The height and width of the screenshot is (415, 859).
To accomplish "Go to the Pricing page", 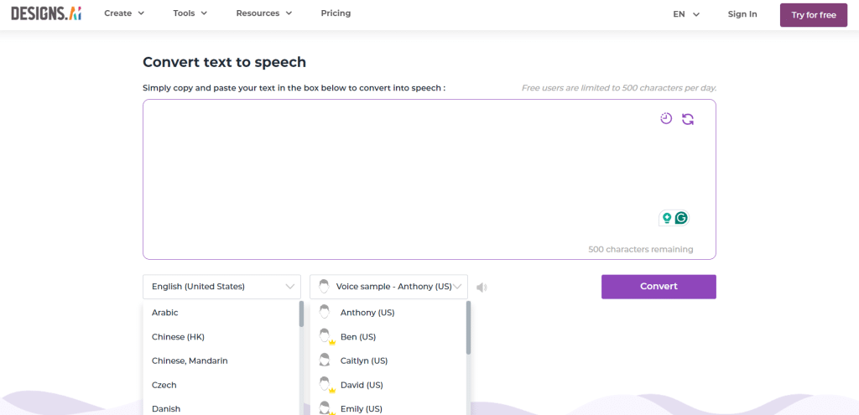I will [x=336, y=13].
